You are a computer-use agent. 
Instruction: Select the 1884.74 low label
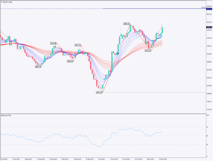[x=38, y=66]
